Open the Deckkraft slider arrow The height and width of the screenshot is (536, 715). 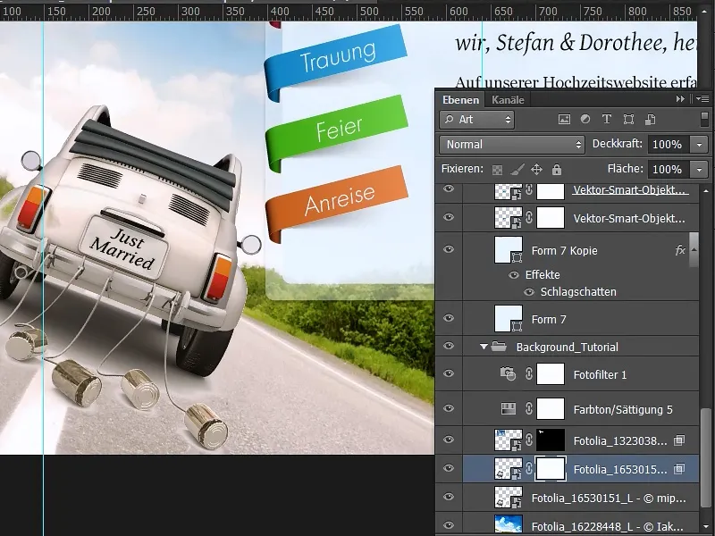click(x=700, y=145)
